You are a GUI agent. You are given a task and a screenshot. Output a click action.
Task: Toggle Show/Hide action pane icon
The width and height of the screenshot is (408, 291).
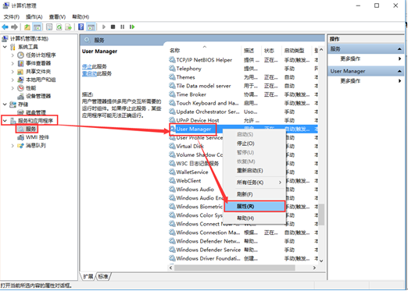(91, 27)
